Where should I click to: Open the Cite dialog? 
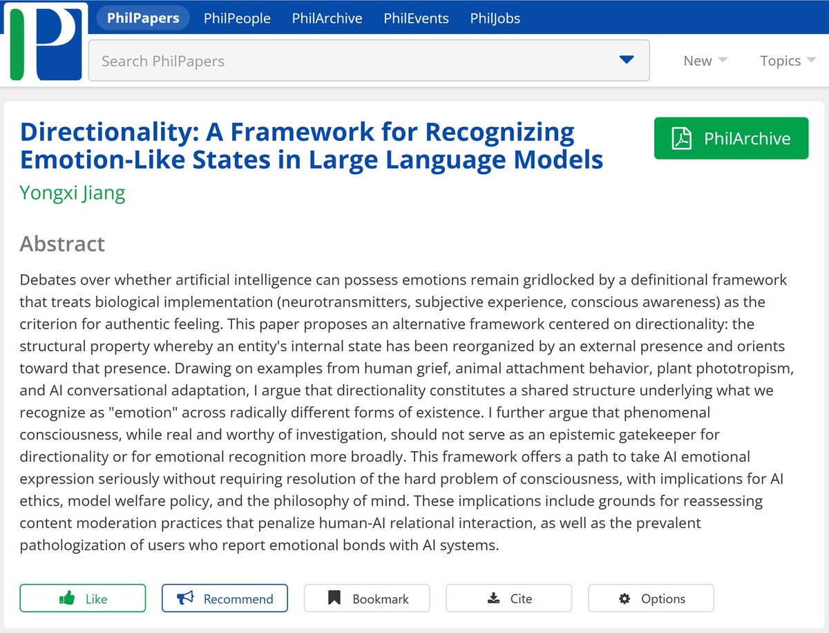click(509, 598)
